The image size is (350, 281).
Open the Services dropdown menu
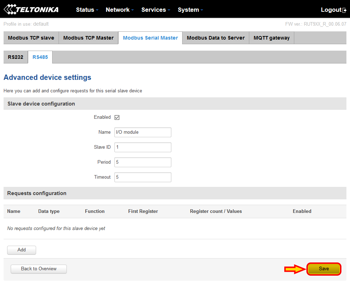(156, 10)
